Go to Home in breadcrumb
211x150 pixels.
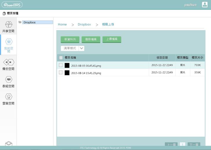point(62,25)
